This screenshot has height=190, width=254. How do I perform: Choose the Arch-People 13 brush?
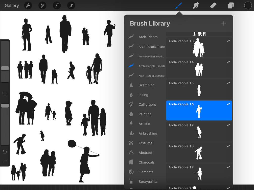click(x=199, y=47)
